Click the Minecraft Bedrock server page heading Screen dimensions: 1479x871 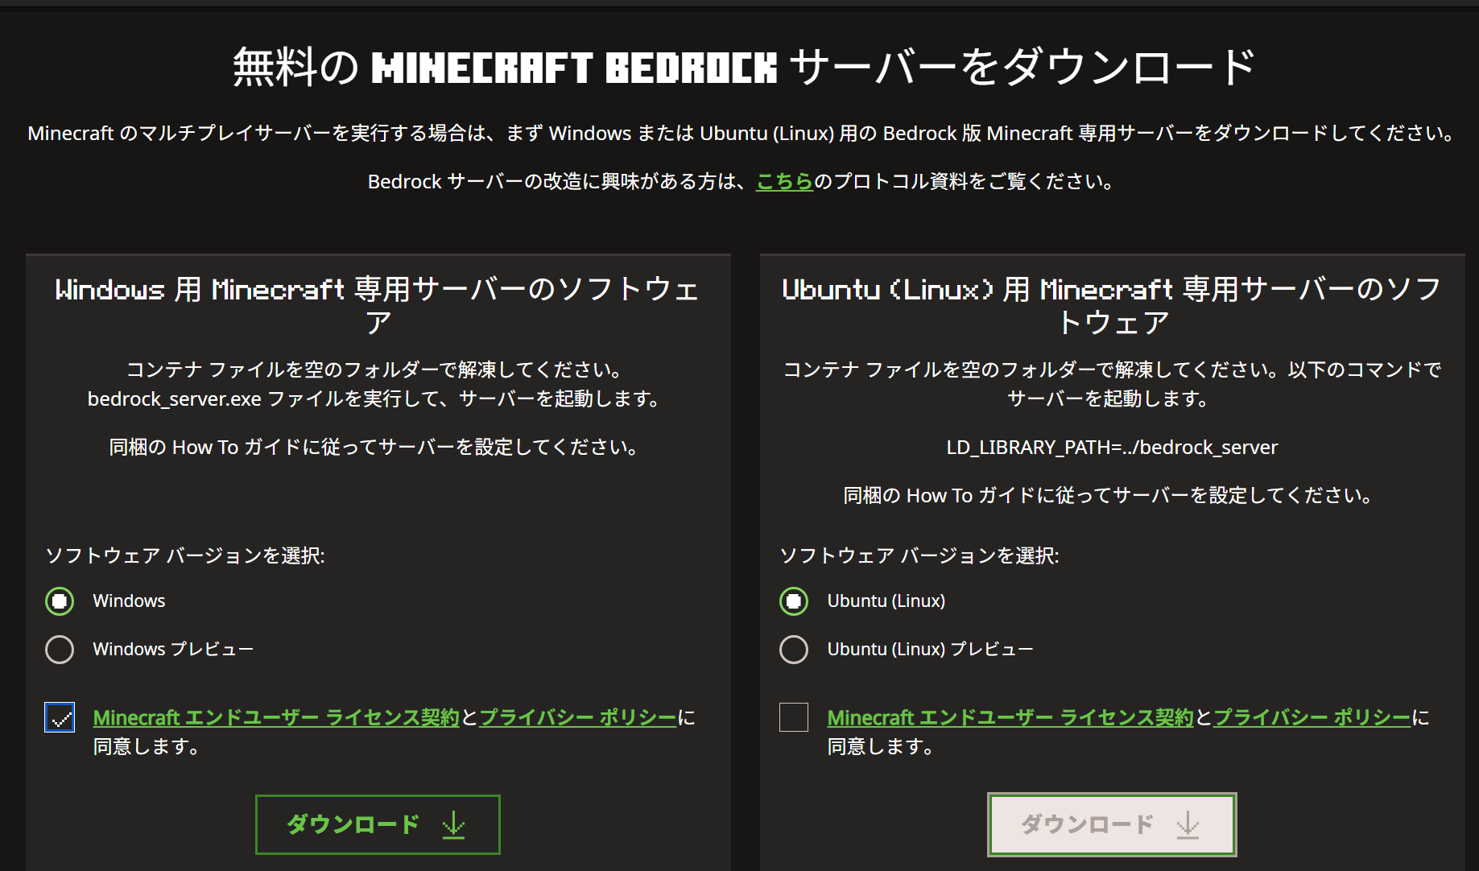coord(744,67)
